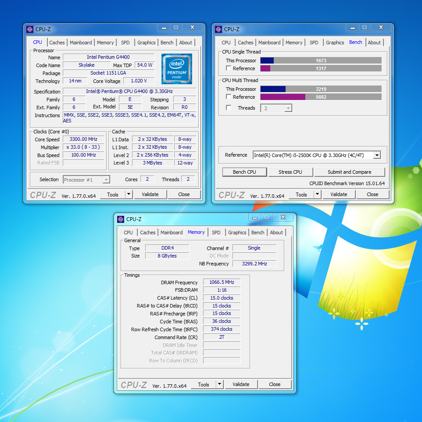Screen dimensions: 422x422
Task: Click the memory Type field DDR4
Action: click(168, 248)
